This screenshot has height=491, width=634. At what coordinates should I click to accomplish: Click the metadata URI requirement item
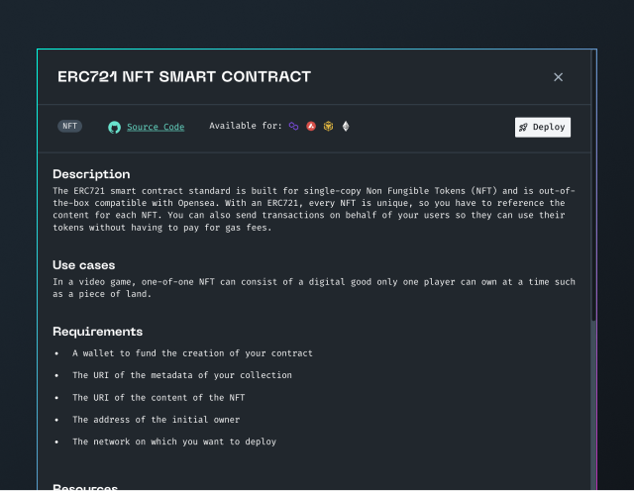(182, 375)
